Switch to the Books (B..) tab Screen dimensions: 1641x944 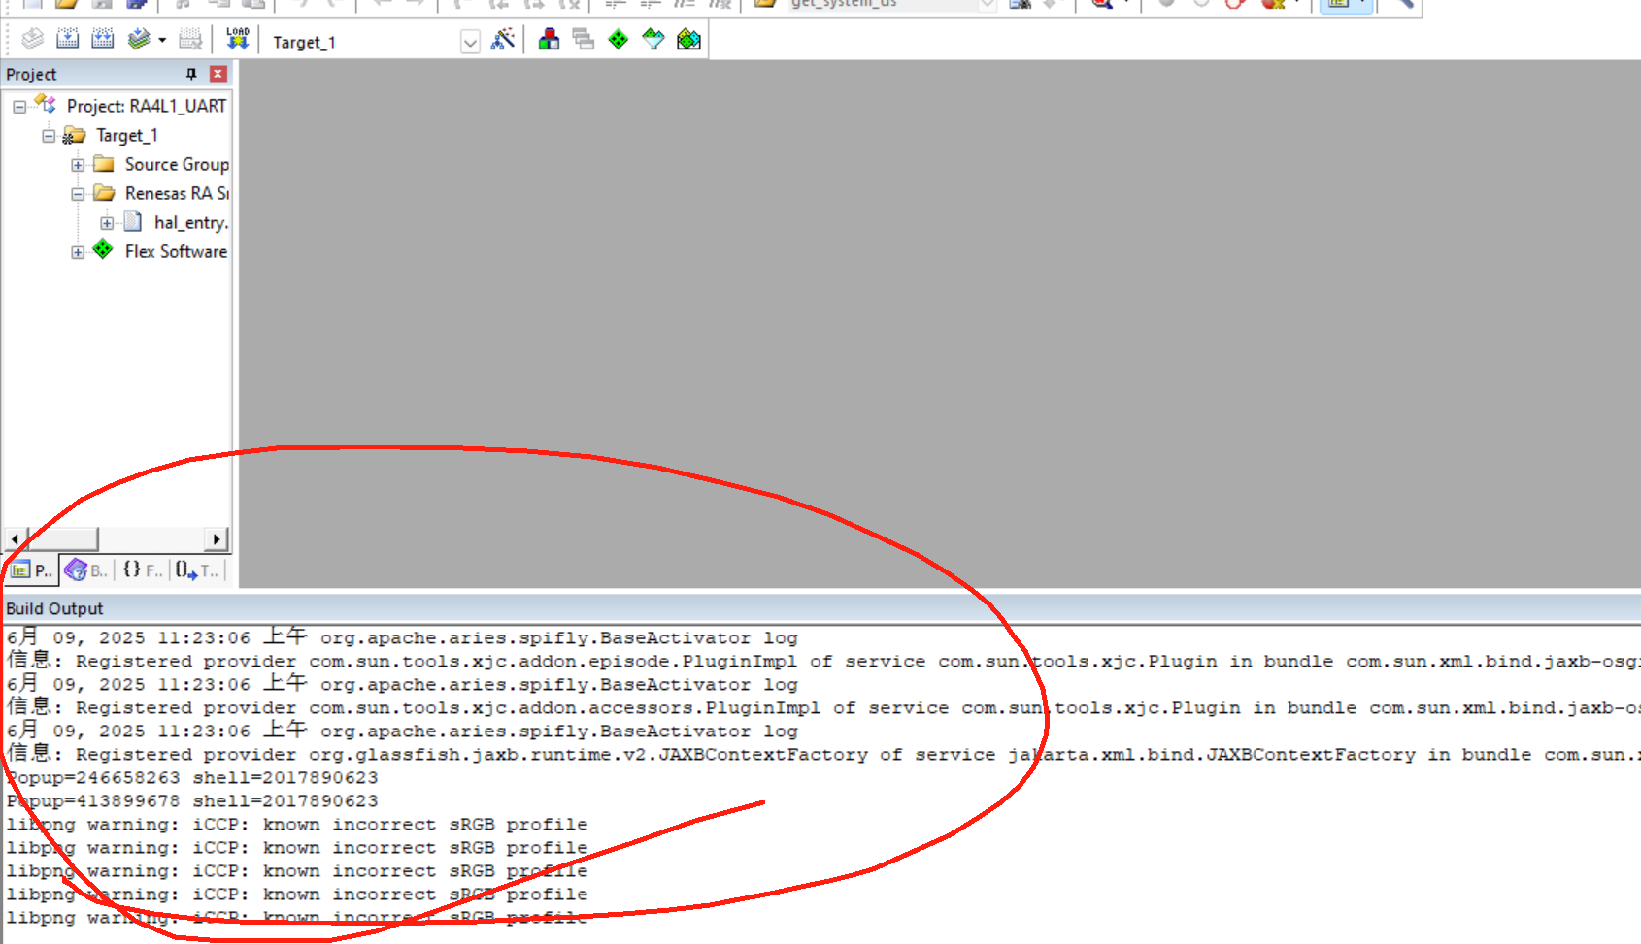86,570
